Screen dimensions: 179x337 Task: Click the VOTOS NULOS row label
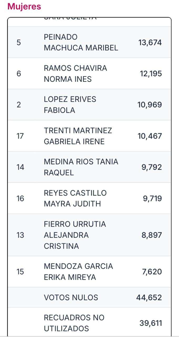pyautogui.click(x=71, y=298)
